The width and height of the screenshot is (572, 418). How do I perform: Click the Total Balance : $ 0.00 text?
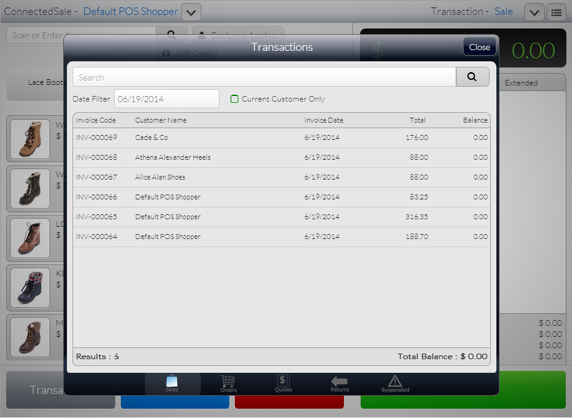(x=442, y=357)
